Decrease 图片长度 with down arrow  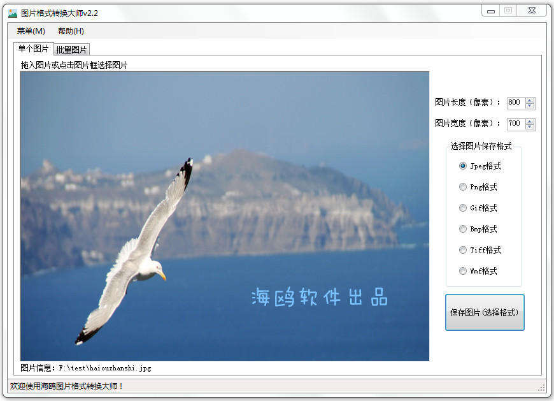(530, 106)
